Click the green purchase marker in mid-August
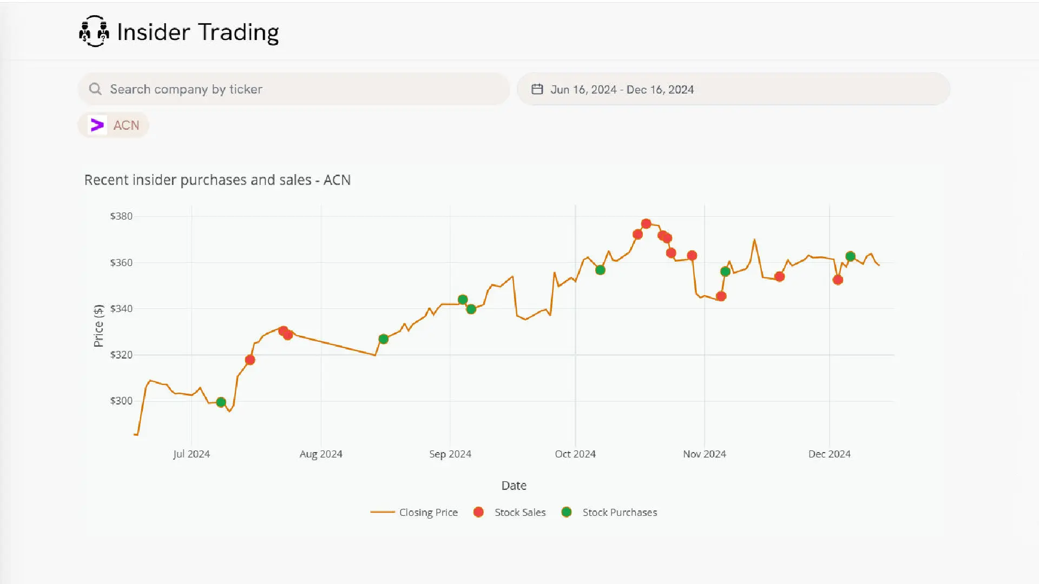 point(384,339)
